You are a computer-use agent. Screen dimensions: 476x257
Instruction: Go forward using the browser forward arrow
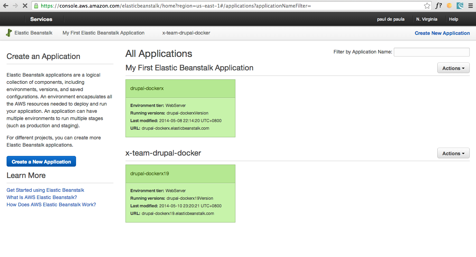tap(15, 6)
